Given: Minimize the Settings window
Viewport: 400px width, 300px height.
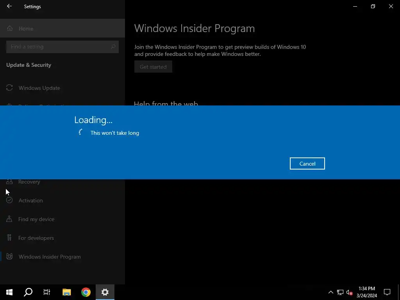Looking at the screenshot, I should click(x=355, y=6).
